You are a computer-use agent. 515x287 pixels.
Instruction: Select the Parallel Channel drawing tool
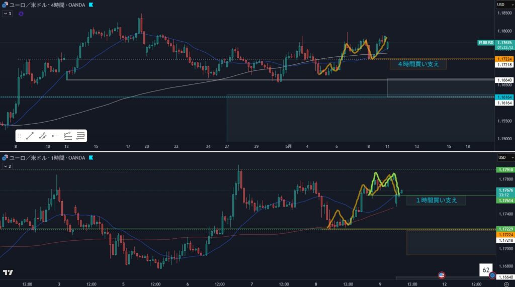click(42, 136)
